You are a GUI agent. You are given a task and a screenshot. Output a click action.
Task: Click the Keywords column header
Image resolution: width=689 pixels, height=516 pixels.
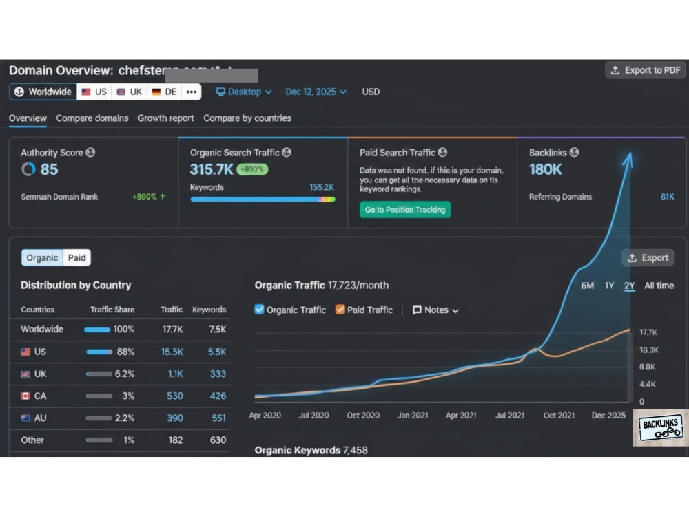point(209,310)
